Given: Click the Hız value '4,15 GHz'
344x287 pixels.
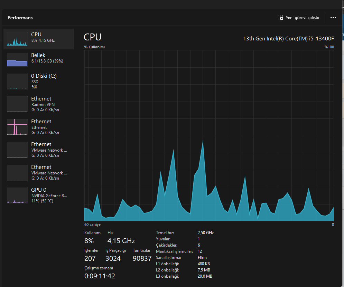Looking at the screenshot, I should tap(121, 241).
